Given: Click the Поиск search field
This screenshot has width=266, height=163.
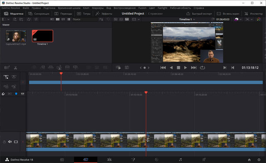Looking at the screenshot, I should pos(84,19).
